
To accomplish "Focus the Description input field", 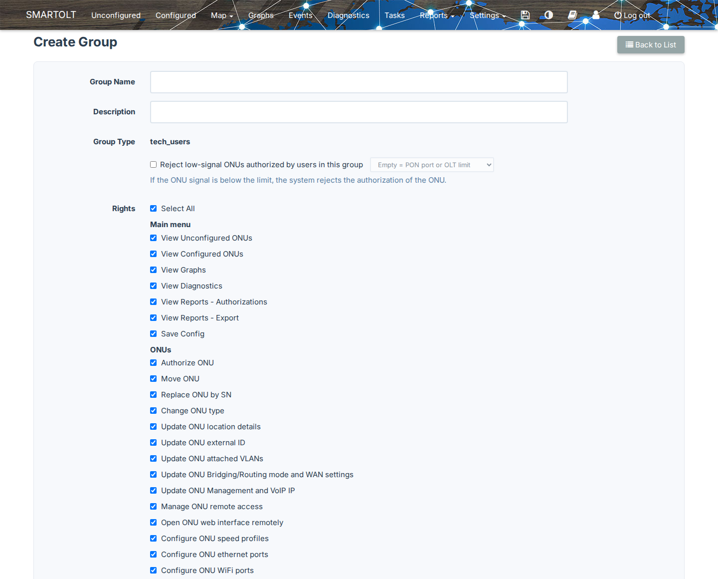I will [x=359, y=112].
